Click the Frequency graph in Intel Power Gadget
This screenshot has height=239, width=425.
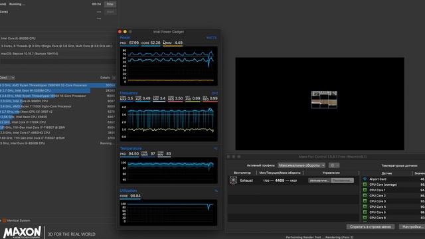(x=169, y=122)
